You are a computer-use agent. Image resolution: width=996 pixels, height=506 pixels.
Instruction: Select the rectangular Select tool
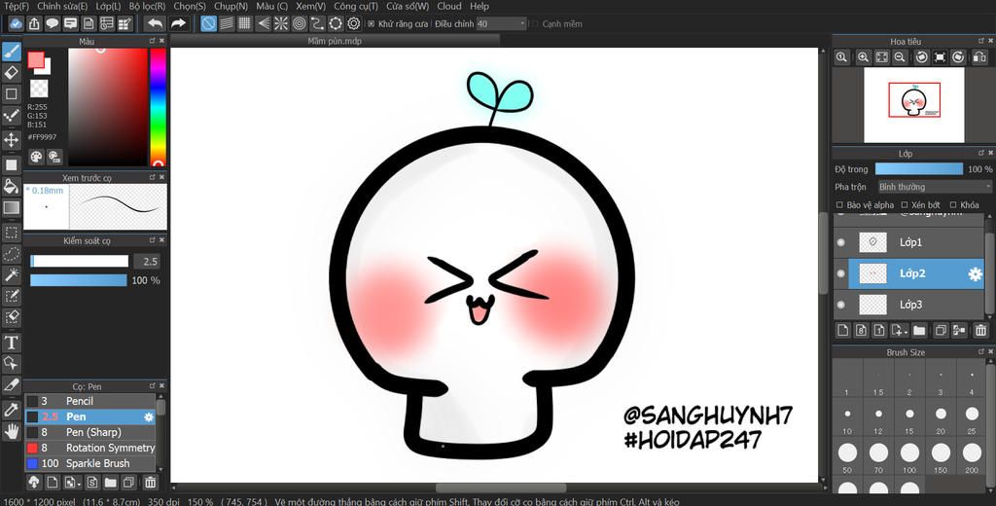pos(12,232)
